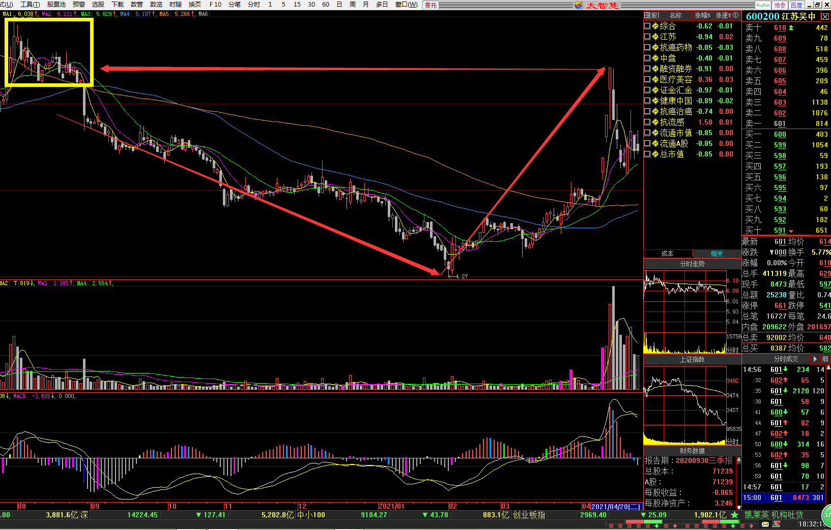Screen dimensions: 831x530
Task: Click the FixFin button
Action: (x=763, y=5)
